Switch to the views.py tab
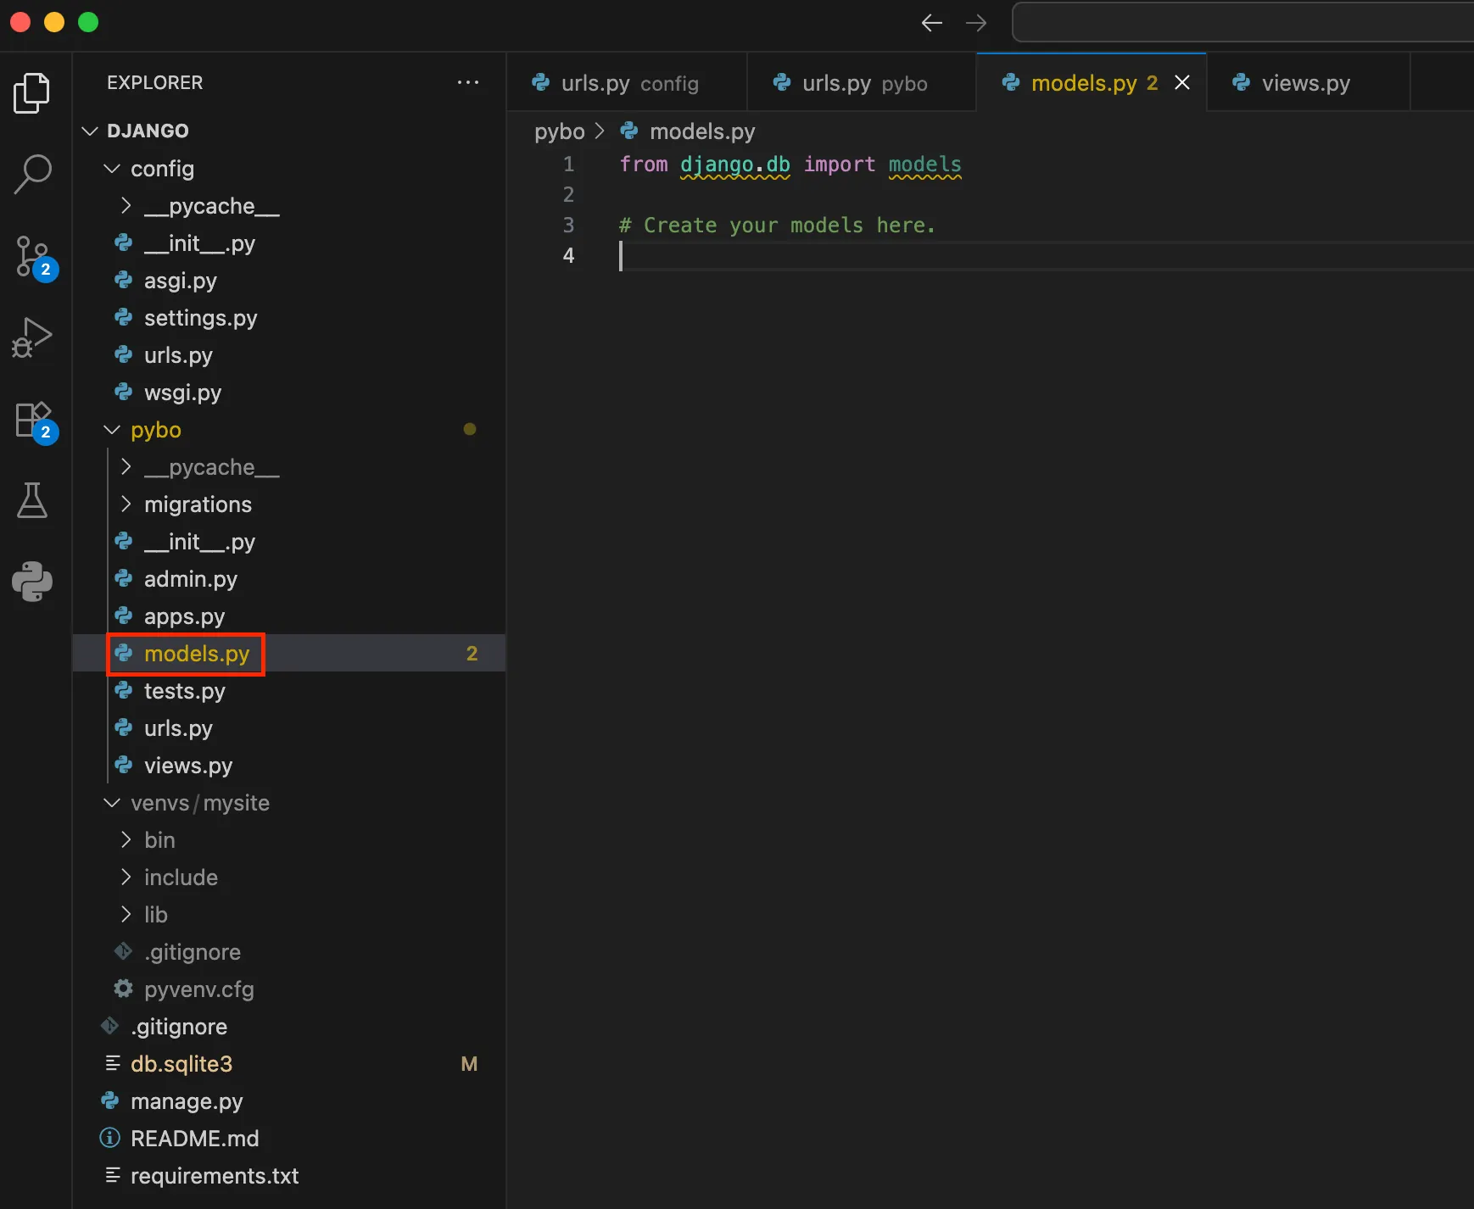 click(x=1304, y=83)
